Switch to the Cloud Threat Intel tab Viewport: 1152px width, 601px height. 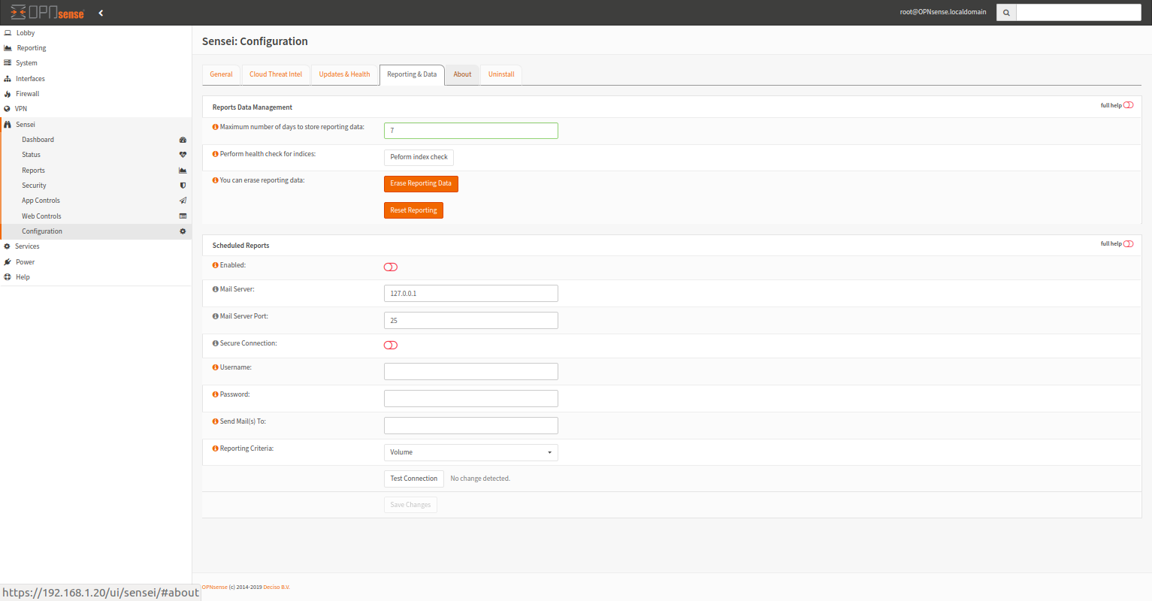(276, 74)
